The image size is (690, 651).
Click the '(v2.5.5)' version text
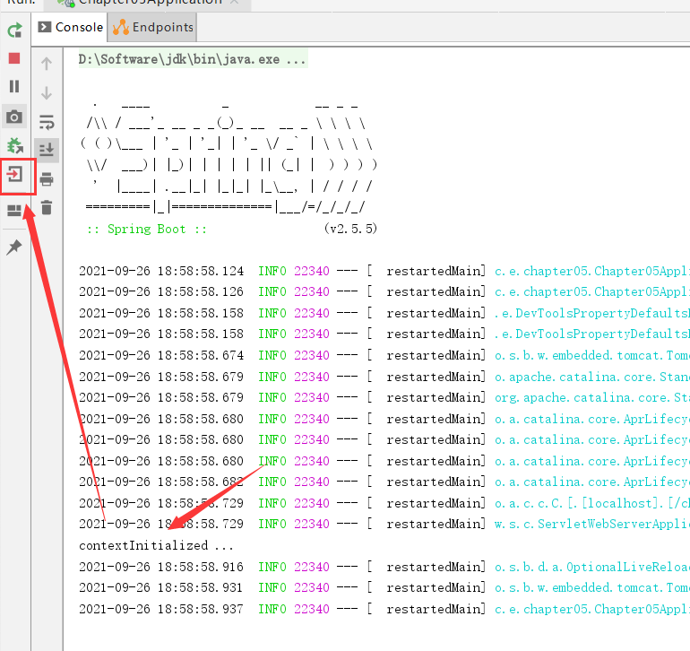[x=350, y=229]
